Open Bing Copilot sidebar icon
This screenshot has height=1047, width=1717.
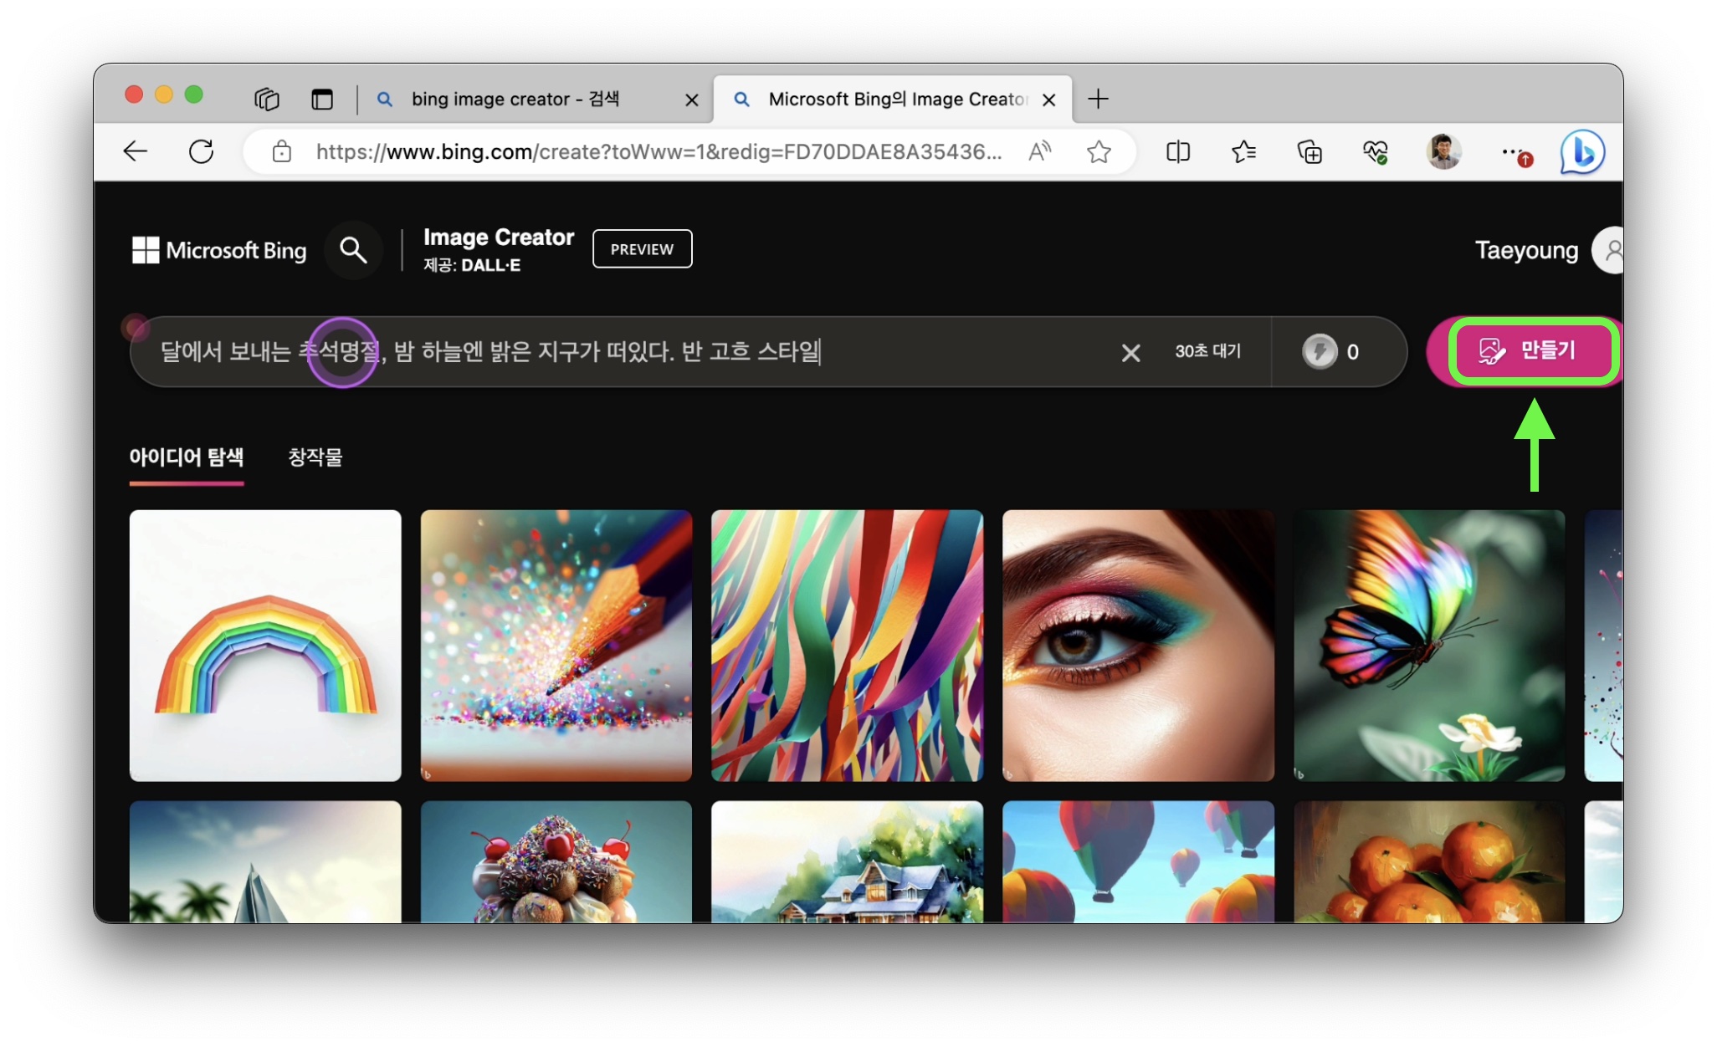click(x=1582, y=151)
